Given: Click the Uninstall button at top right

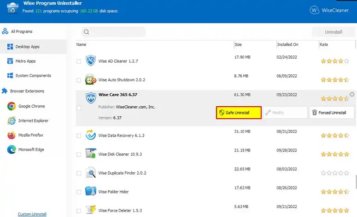Looking at the screenshot, I should pyautogui.click(x=334, y=32).
